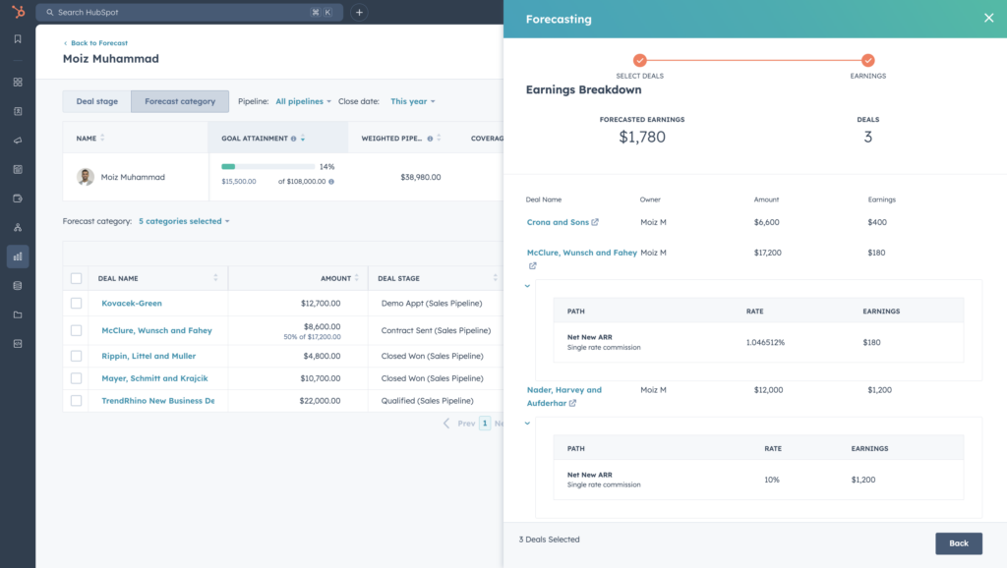This screenshot has width=1007, height=568.
Task: Open the Mayer, Schmitt and Krajcik deal
Action: 154,378
